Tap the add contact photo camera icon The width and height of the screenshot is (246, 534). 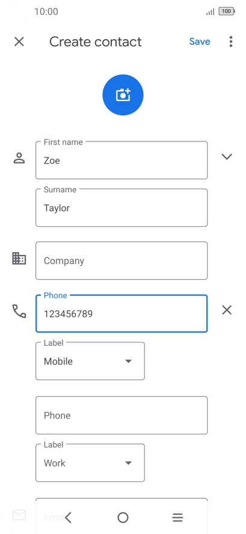[123, 95]
